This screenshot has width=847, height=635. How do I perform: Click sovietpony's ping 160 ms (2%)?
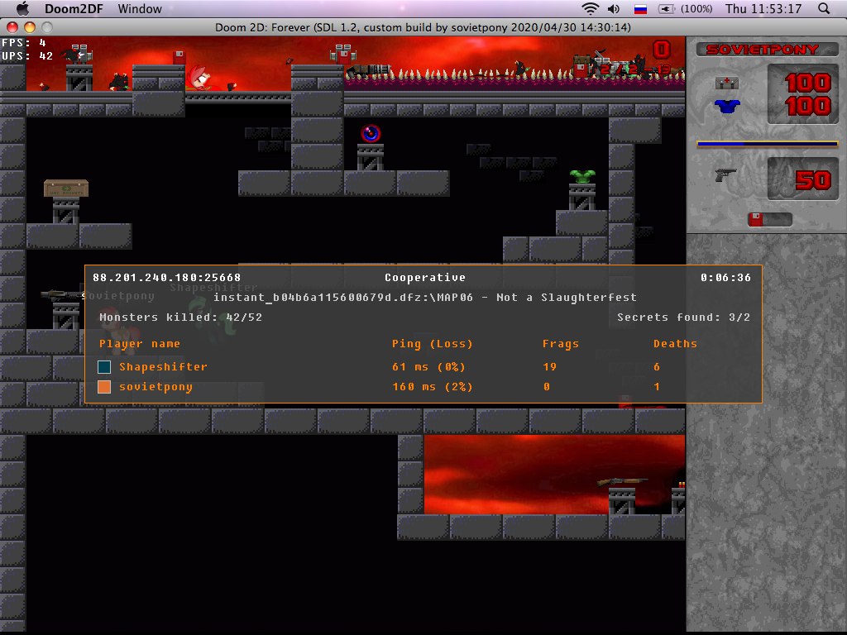pos(432,387)
